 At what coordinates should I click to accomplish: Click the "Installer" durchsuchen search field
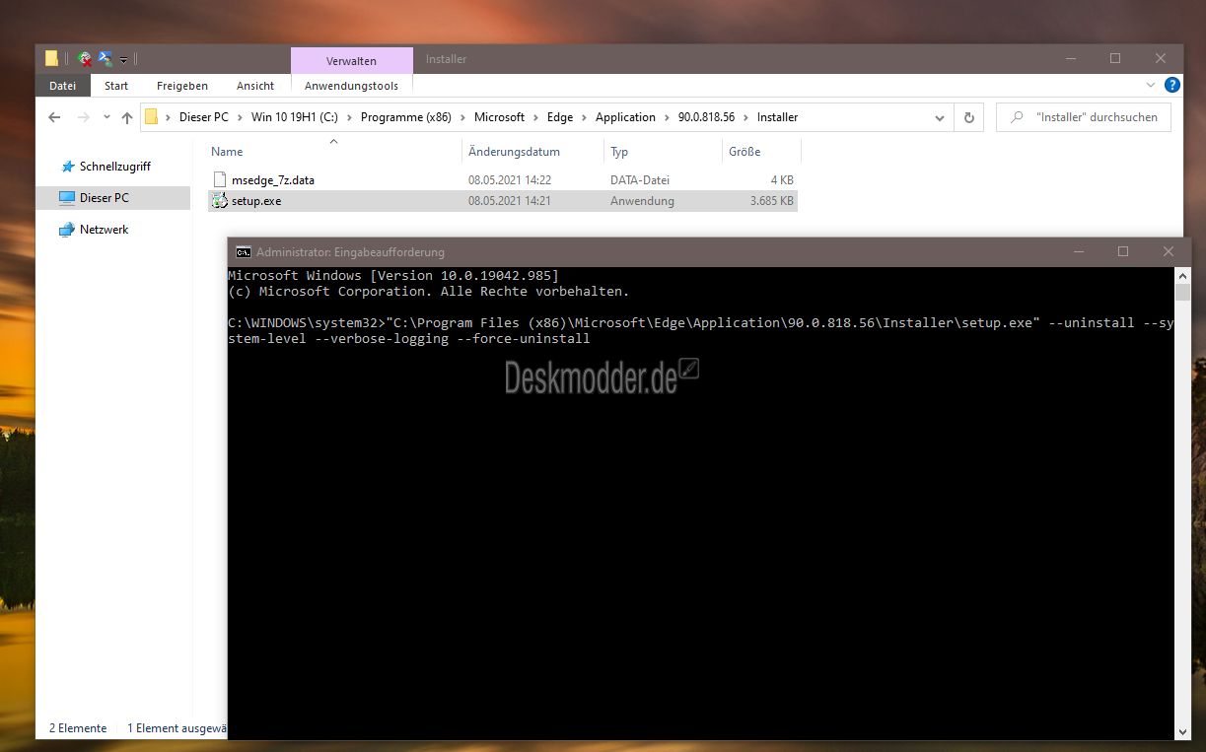pos(1084,117)
